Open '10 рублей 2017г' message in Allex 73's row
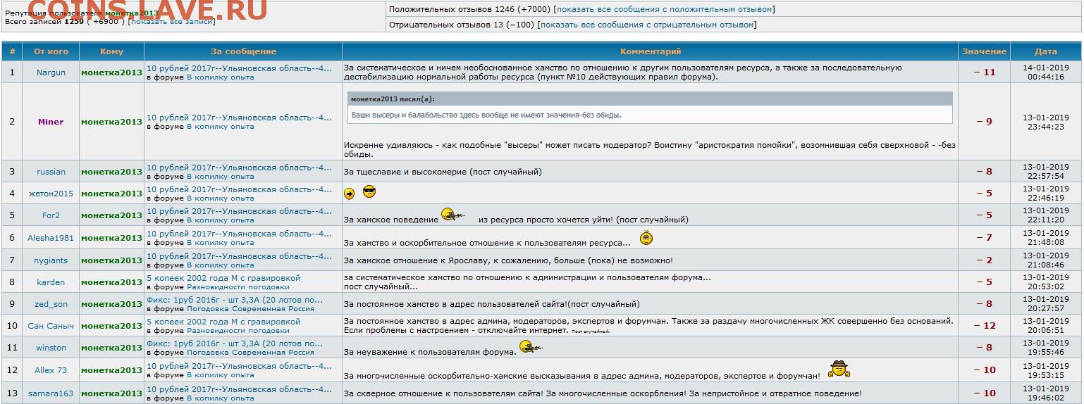 tap(239, 366)
